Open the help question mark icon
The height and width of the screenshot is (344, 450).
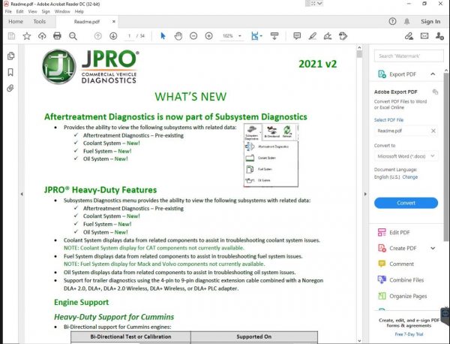click(x=392, y=21)
